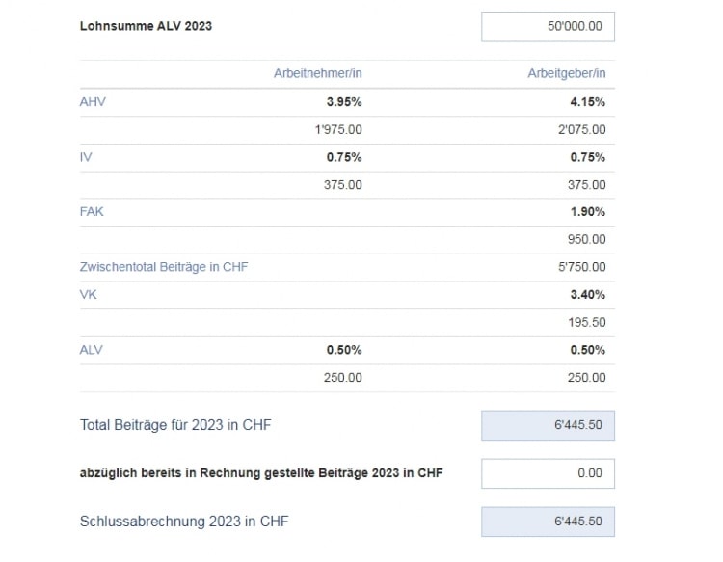
Task: Click the Arbeitnehmer/in column header
Action: (x=318, y=73)
